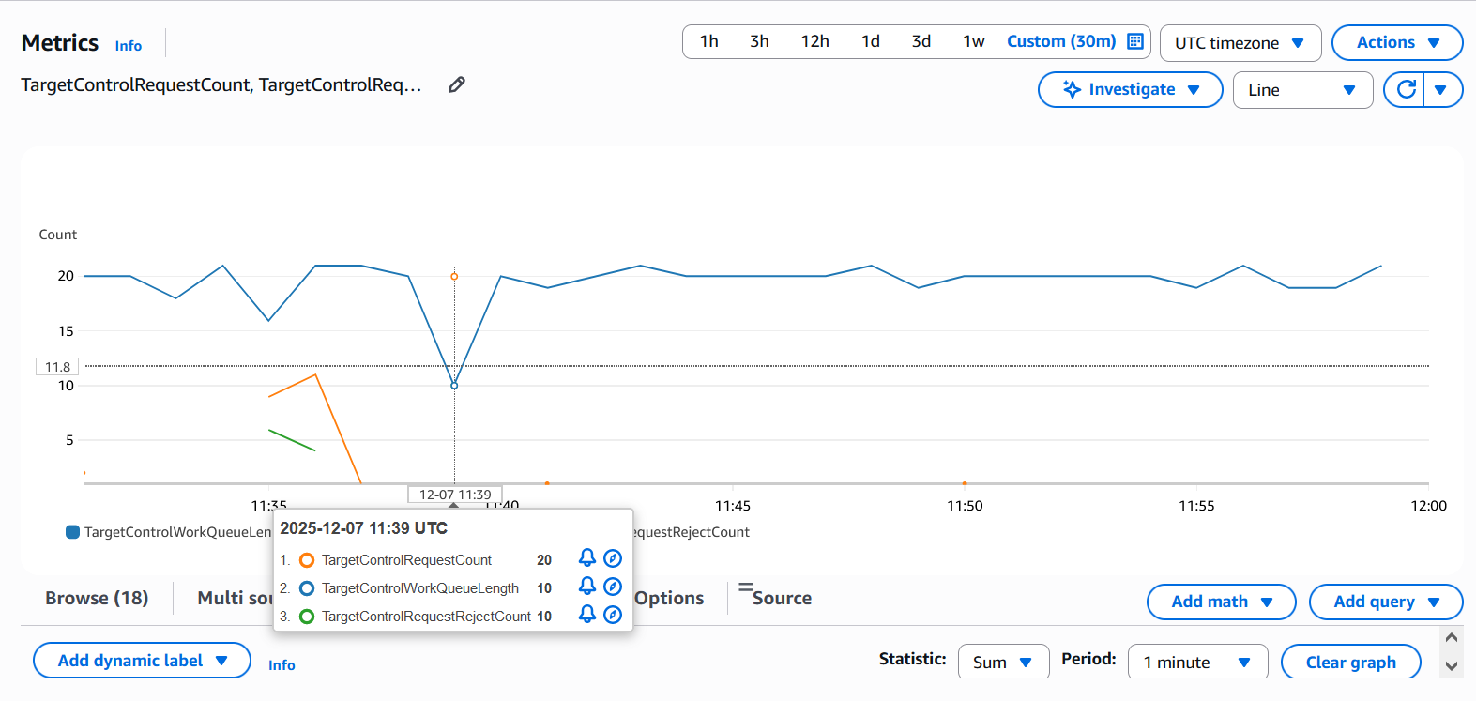The width and height of the screenshot is (1476, 701).
Task: Click the refresh graph icon
Action: [x=1406, y=89]
